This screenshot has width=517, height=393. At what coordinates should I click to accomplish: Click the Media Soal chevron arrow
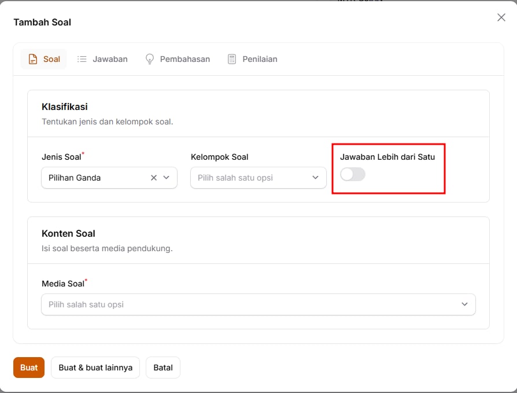pyautogui.click(x=464, y=304)
